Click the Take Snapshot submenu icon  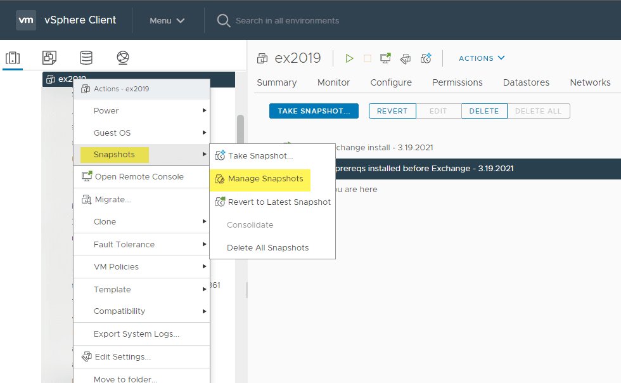pyautogui.click(x=220, y=155)
